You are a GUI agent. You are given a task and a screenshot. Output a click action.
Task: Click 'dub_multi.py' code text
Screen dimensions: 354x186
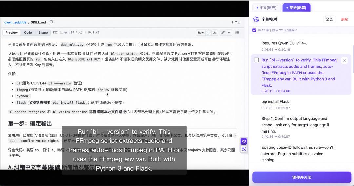72,45
